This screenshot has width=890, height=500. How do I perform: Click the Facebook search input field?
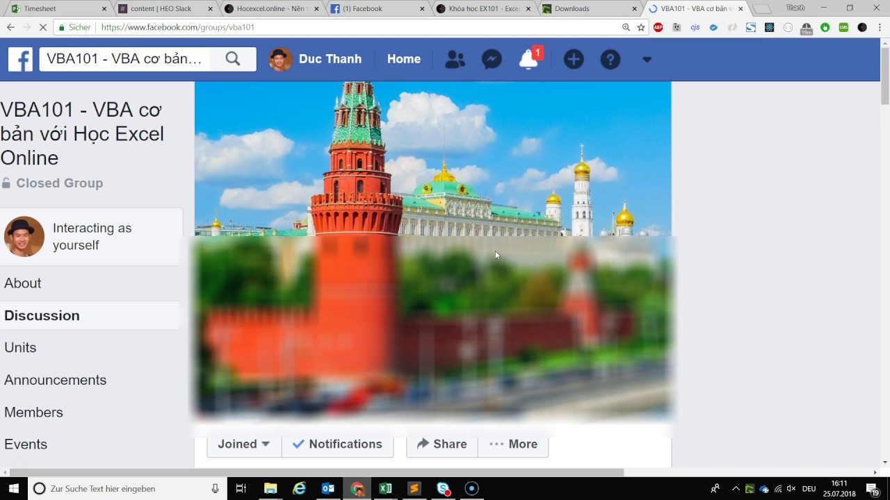click(125, 59)
